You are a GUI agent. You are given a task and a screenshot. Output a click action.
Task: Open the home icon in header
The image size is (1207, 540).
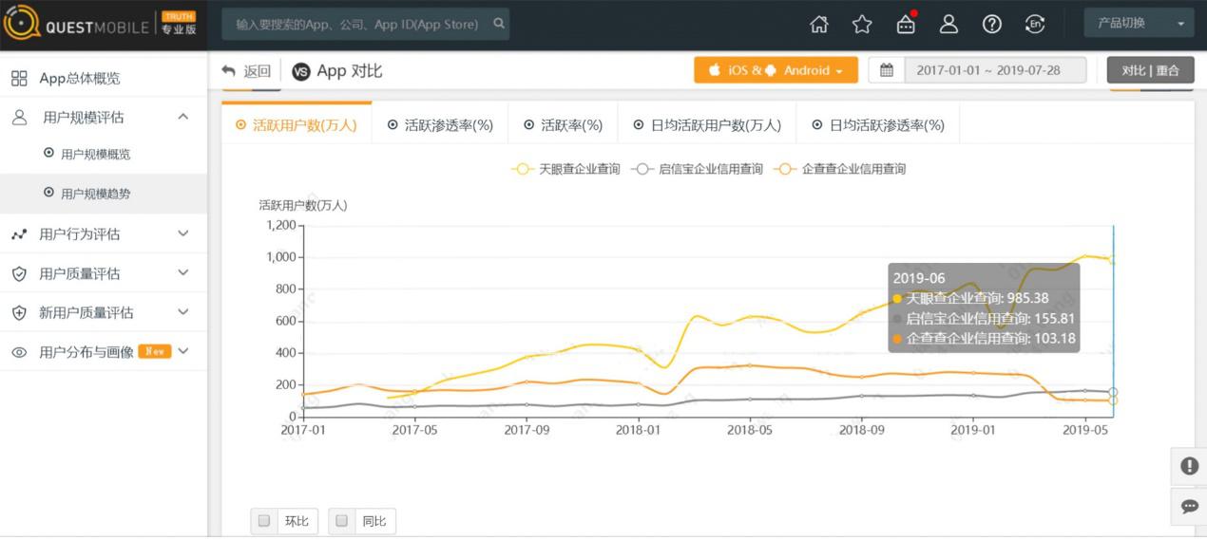pyautogui.click(x=818, y=25)
